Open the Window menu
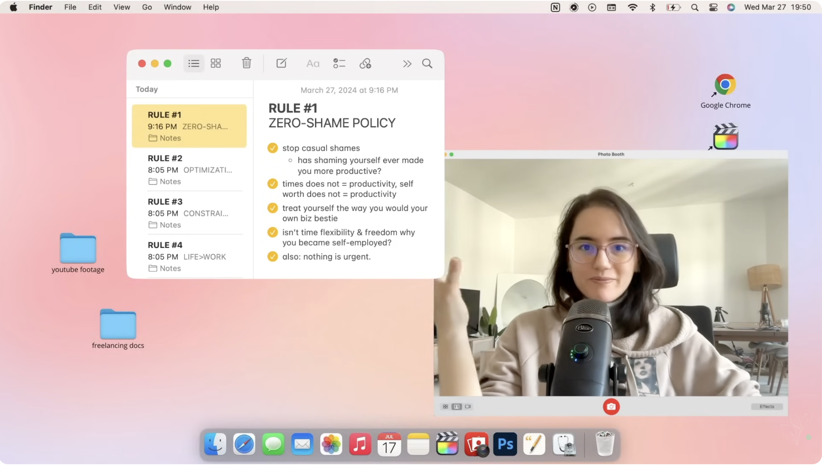822x465 pixels. tap(177, 7)
